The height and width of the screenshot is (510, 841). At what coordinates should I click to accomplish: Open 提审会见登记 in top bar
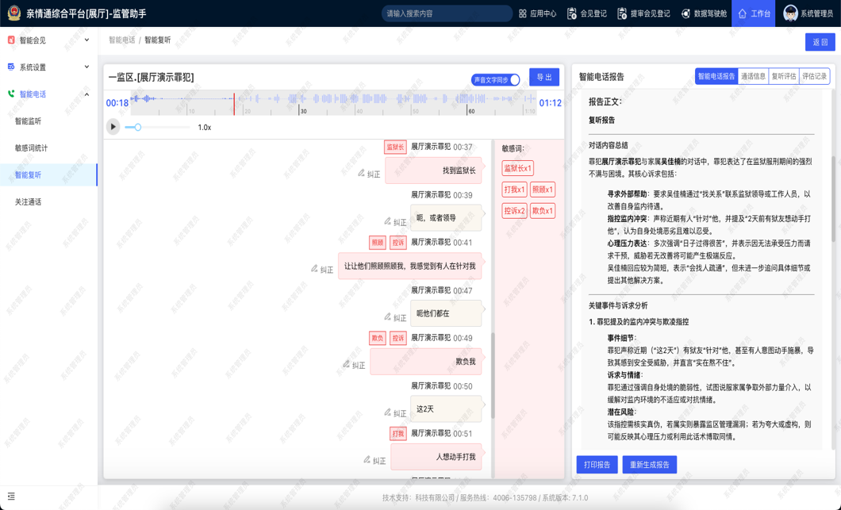coord(622,13)
